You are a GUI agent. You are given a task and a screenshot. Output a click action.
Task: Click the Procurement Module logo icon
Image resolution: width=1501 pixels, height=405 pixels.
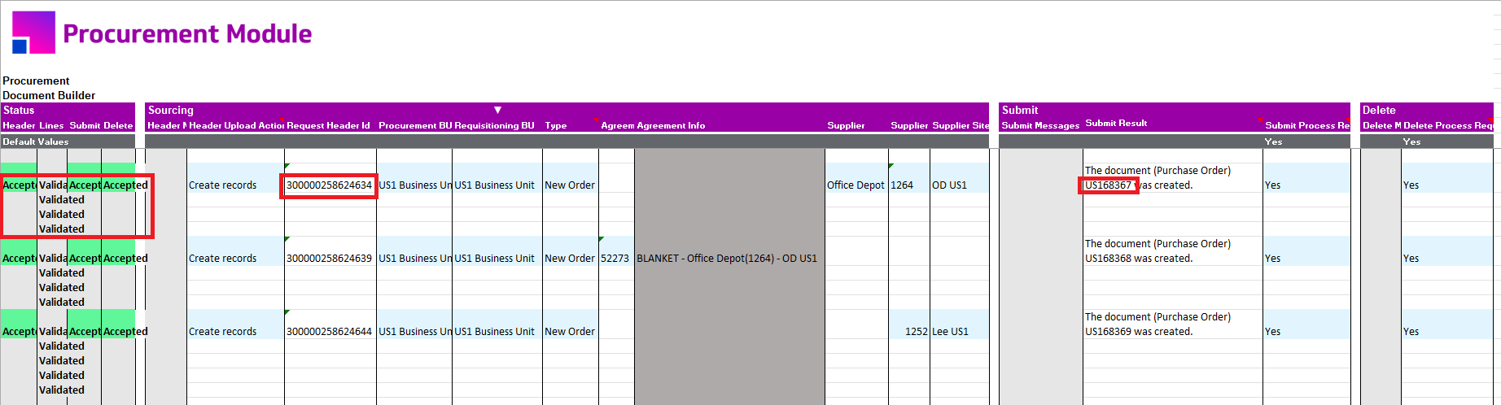(x=33, y=33)
